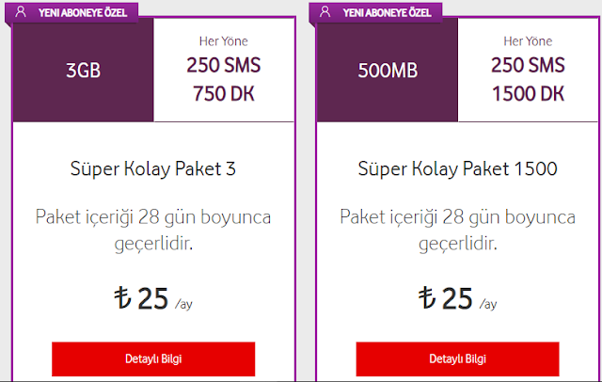Select the left Yeni Aboneye Özel badge

(x=78, y=13)
